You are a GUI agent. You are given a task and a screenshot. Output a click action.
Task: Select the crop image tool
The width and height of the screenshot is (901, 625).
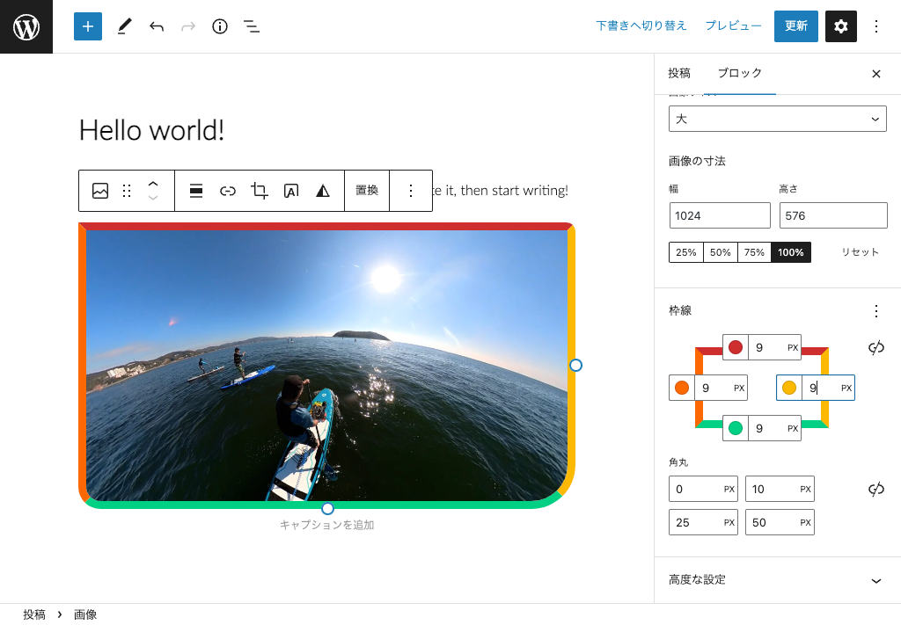coord(260,191)
